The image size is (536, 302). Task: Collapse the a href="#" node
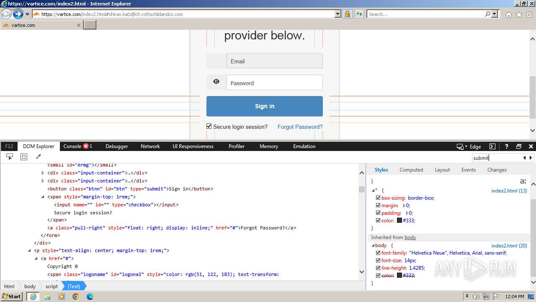36,259
